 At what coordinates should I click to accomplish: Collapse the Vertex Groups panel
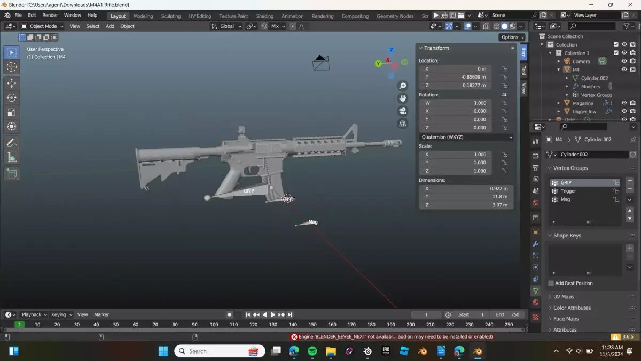tap(570, 168)
